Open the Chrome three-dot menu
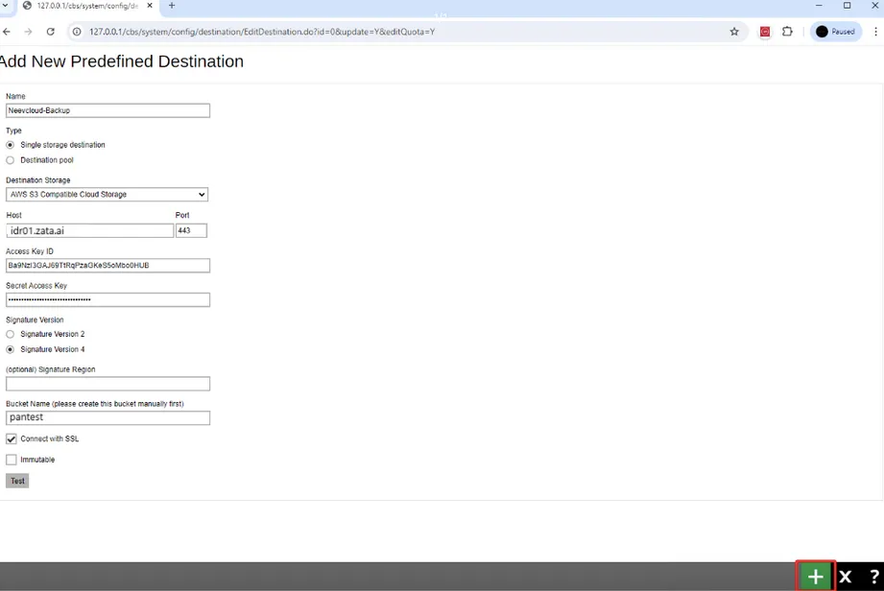Viewport: 884px width, 591px height. click(875, 32)
